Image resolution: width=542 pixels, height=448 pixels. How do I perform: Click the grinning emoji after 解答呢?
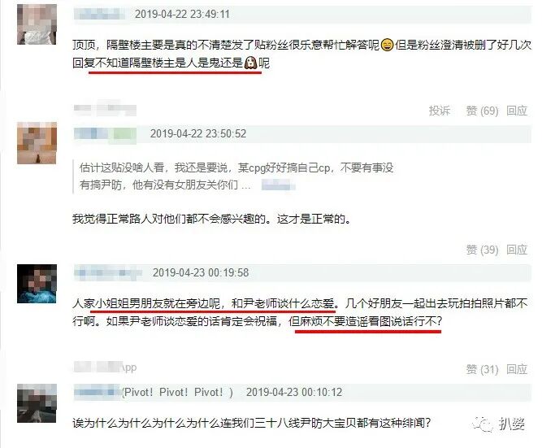point(388,45)
